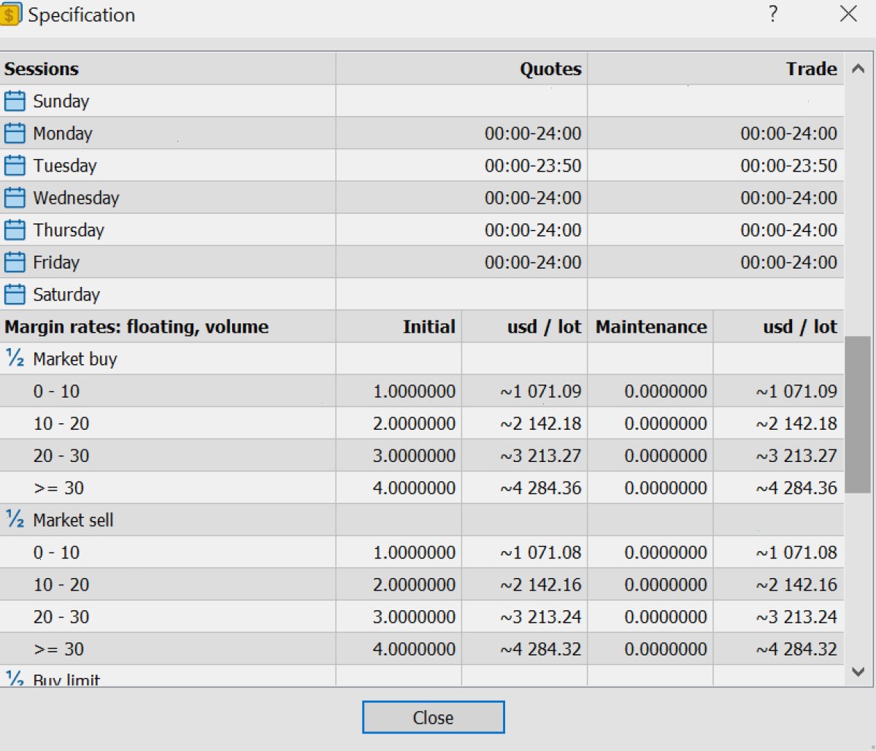Select the Market buy row label

coord(75,359)
